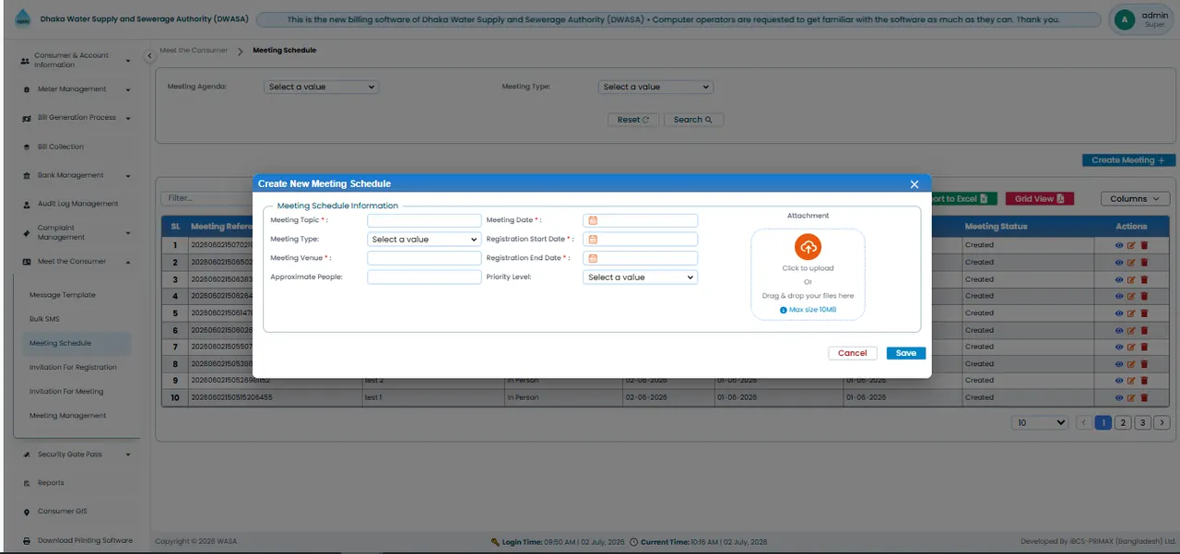1180x554 pixels.
Task: Click the view eye icon in row 1
Action: [x=1120, y=246]
